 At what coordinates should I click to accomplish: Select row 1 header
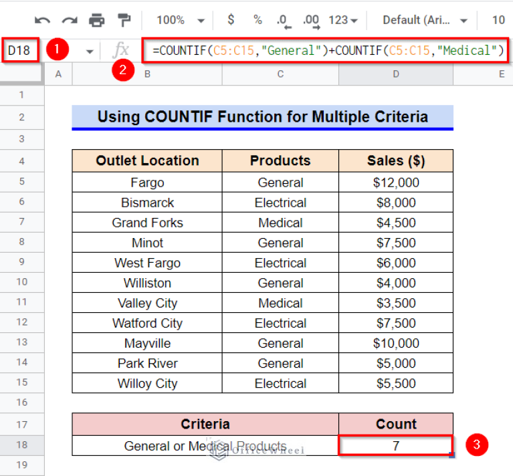(x=21, y=95)
